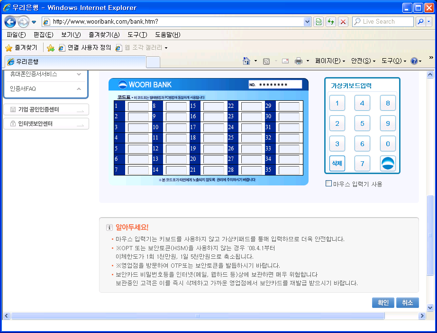Open a new blank tab
This screenshot has width=437, height=333.
(x=153, y=62)
